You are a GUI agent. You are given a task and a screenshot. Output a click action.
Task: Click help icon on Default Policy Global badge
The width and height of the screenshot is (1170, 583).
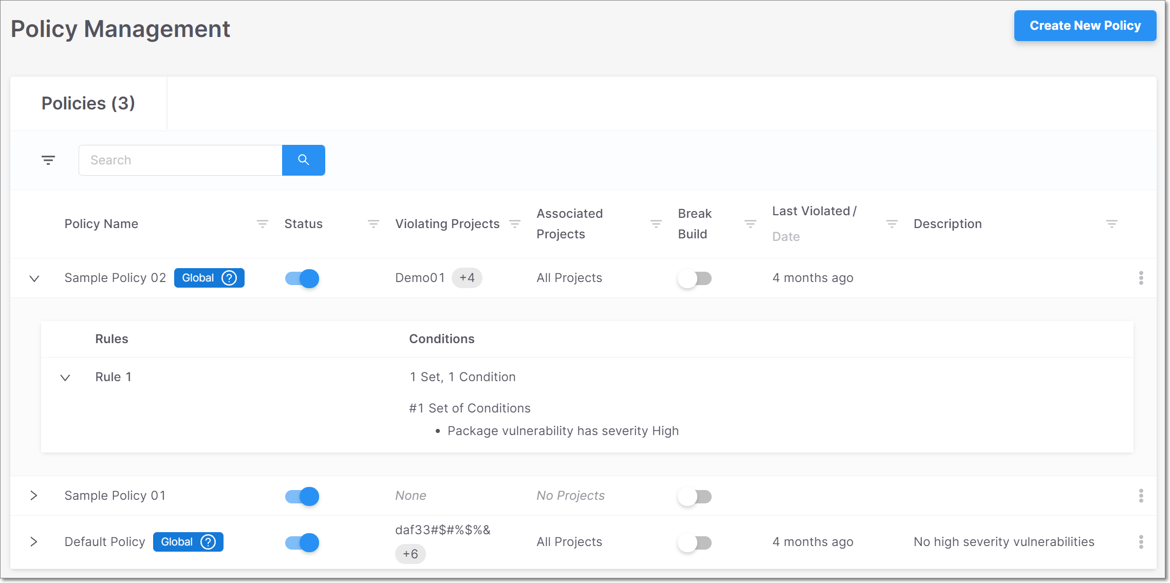[x=208, y=542]
